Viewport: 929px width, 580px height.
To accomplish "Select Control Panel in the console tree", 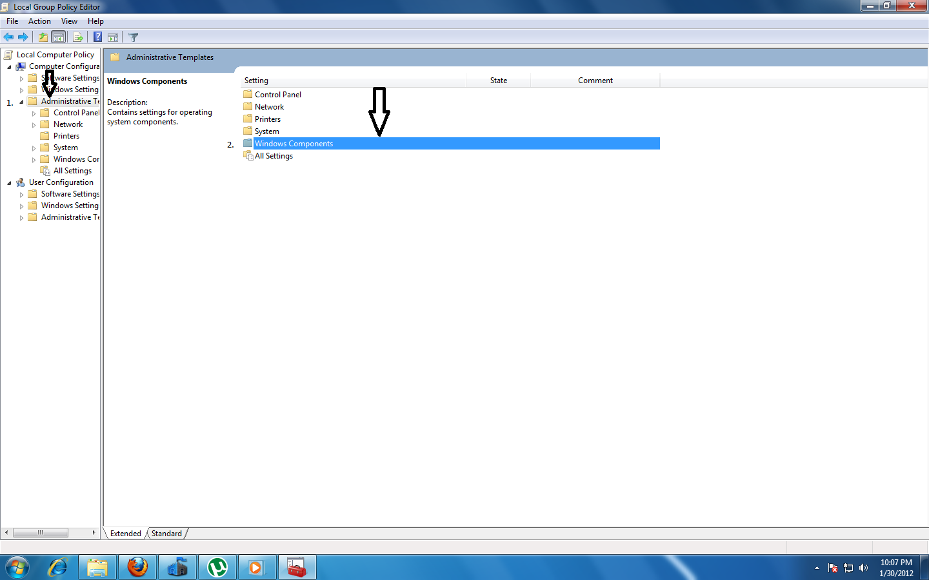I will click(x=76, y=113).
